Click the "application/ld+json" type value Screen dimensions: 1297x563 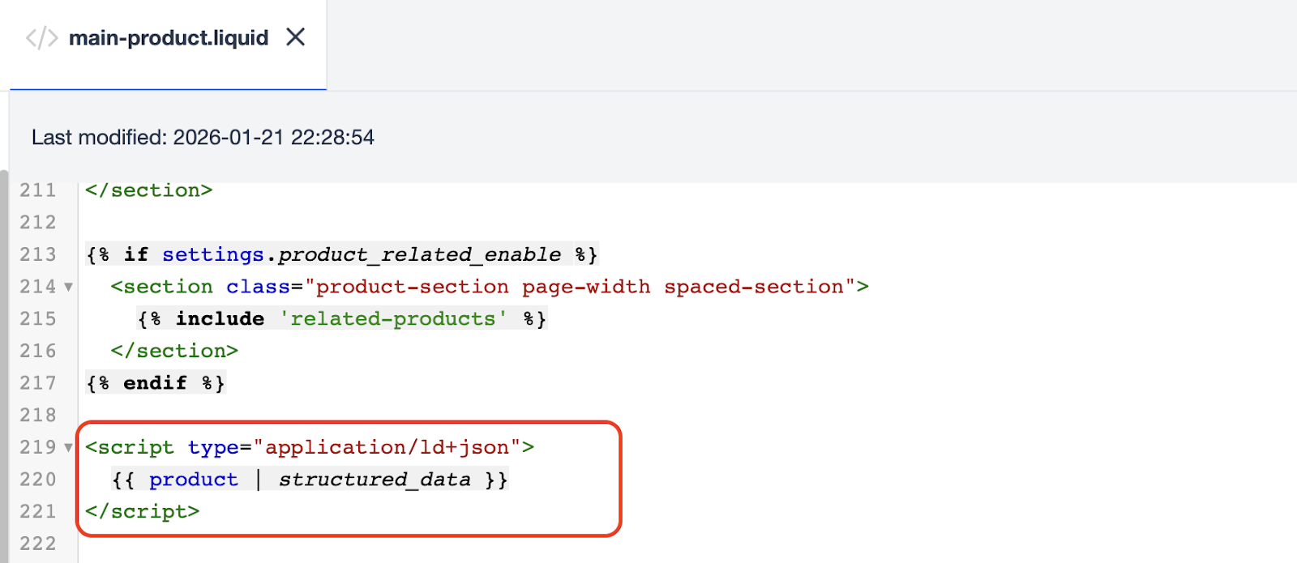coord(387,448)
